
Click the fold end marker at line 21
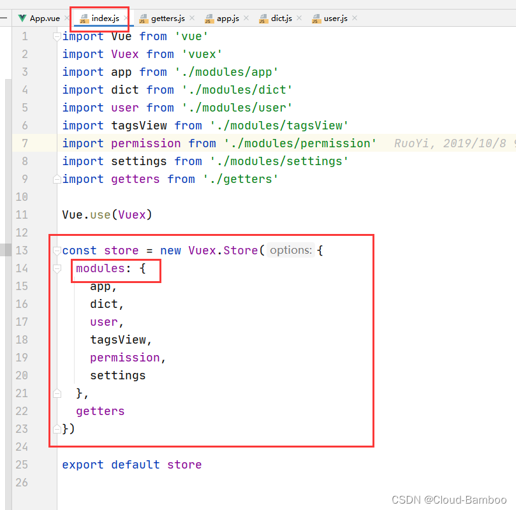57,393
